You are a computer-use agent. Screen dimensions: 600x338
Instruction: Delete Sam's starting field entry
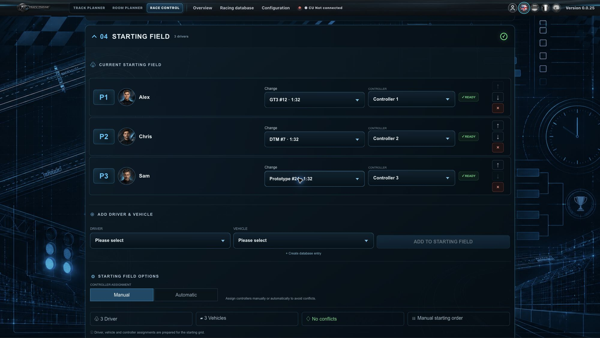coord(498,187)
